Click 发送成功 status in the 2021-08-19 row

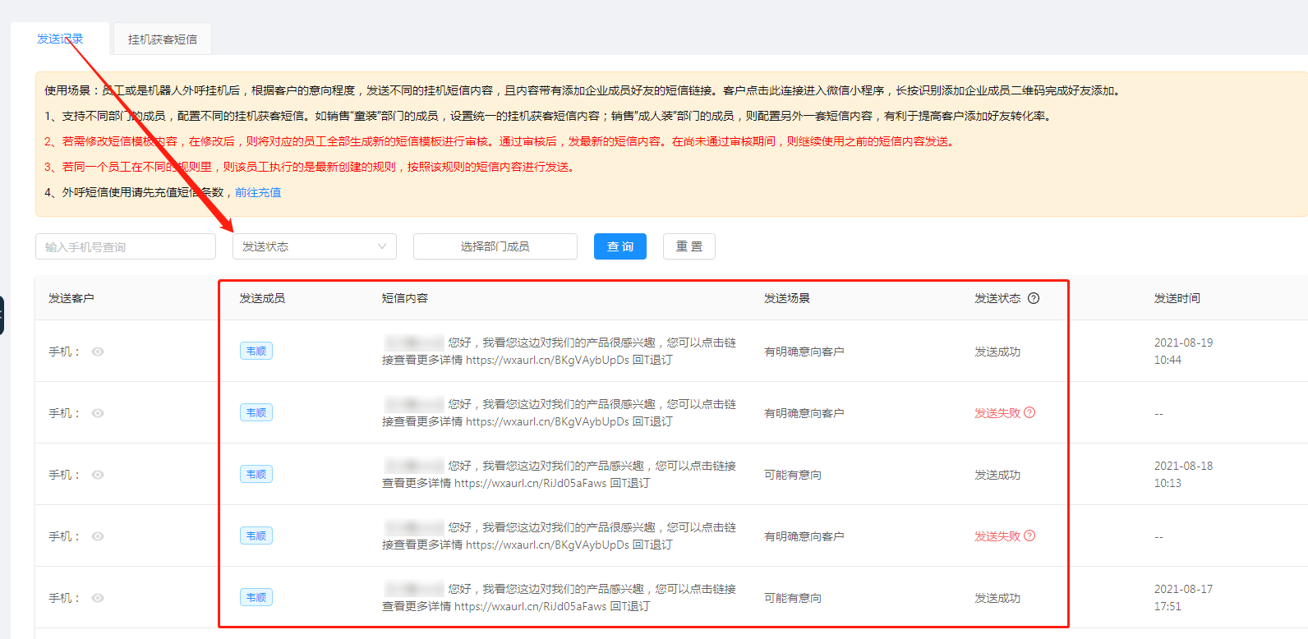point(997,352)
